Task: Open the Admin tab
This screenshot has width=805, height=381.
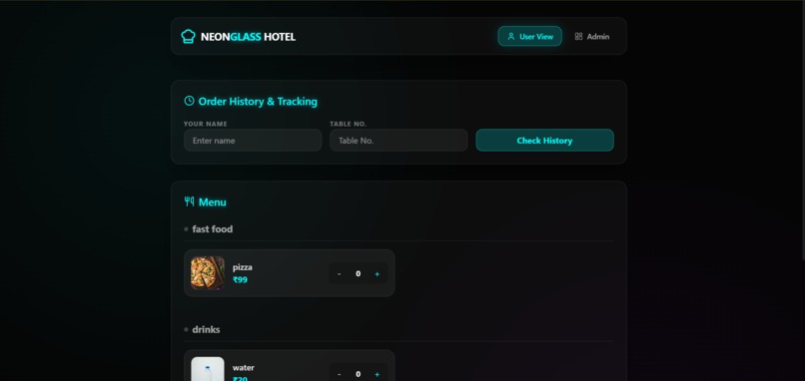Action: (x=592, y=37)
